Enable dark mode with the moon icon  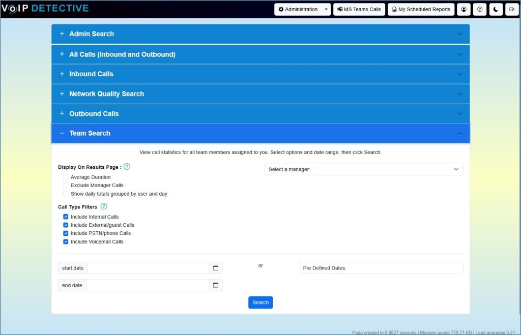point(496,9)
